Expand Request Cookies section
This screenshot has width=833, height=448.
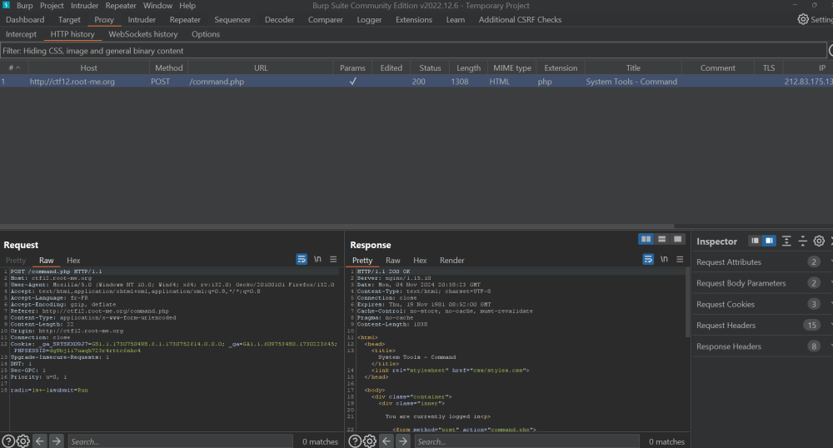tap(762, 304)
